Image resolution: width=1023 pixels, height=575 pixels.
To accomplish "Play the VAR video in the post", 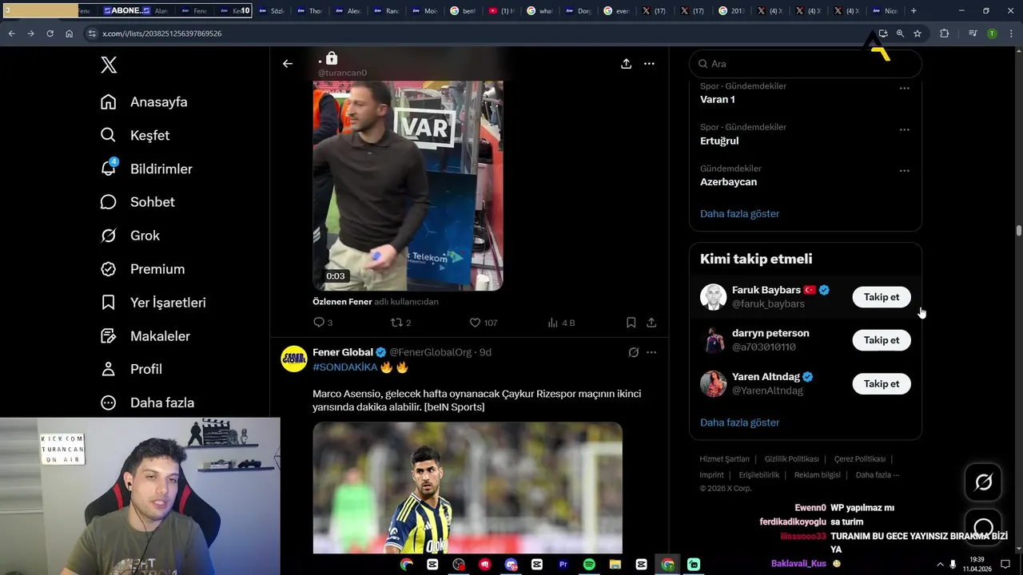I will 408,185.
